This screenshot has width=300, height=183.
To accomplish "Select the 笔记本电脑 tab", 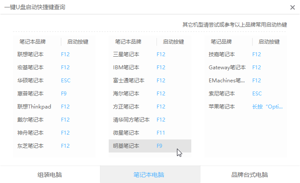I will (x=150, y=175).
